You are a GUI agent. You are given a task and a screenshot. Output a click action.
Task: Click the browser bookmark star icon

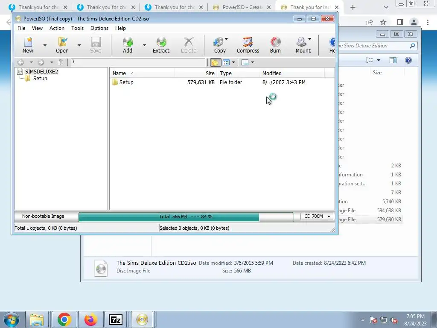pos(383,22)
